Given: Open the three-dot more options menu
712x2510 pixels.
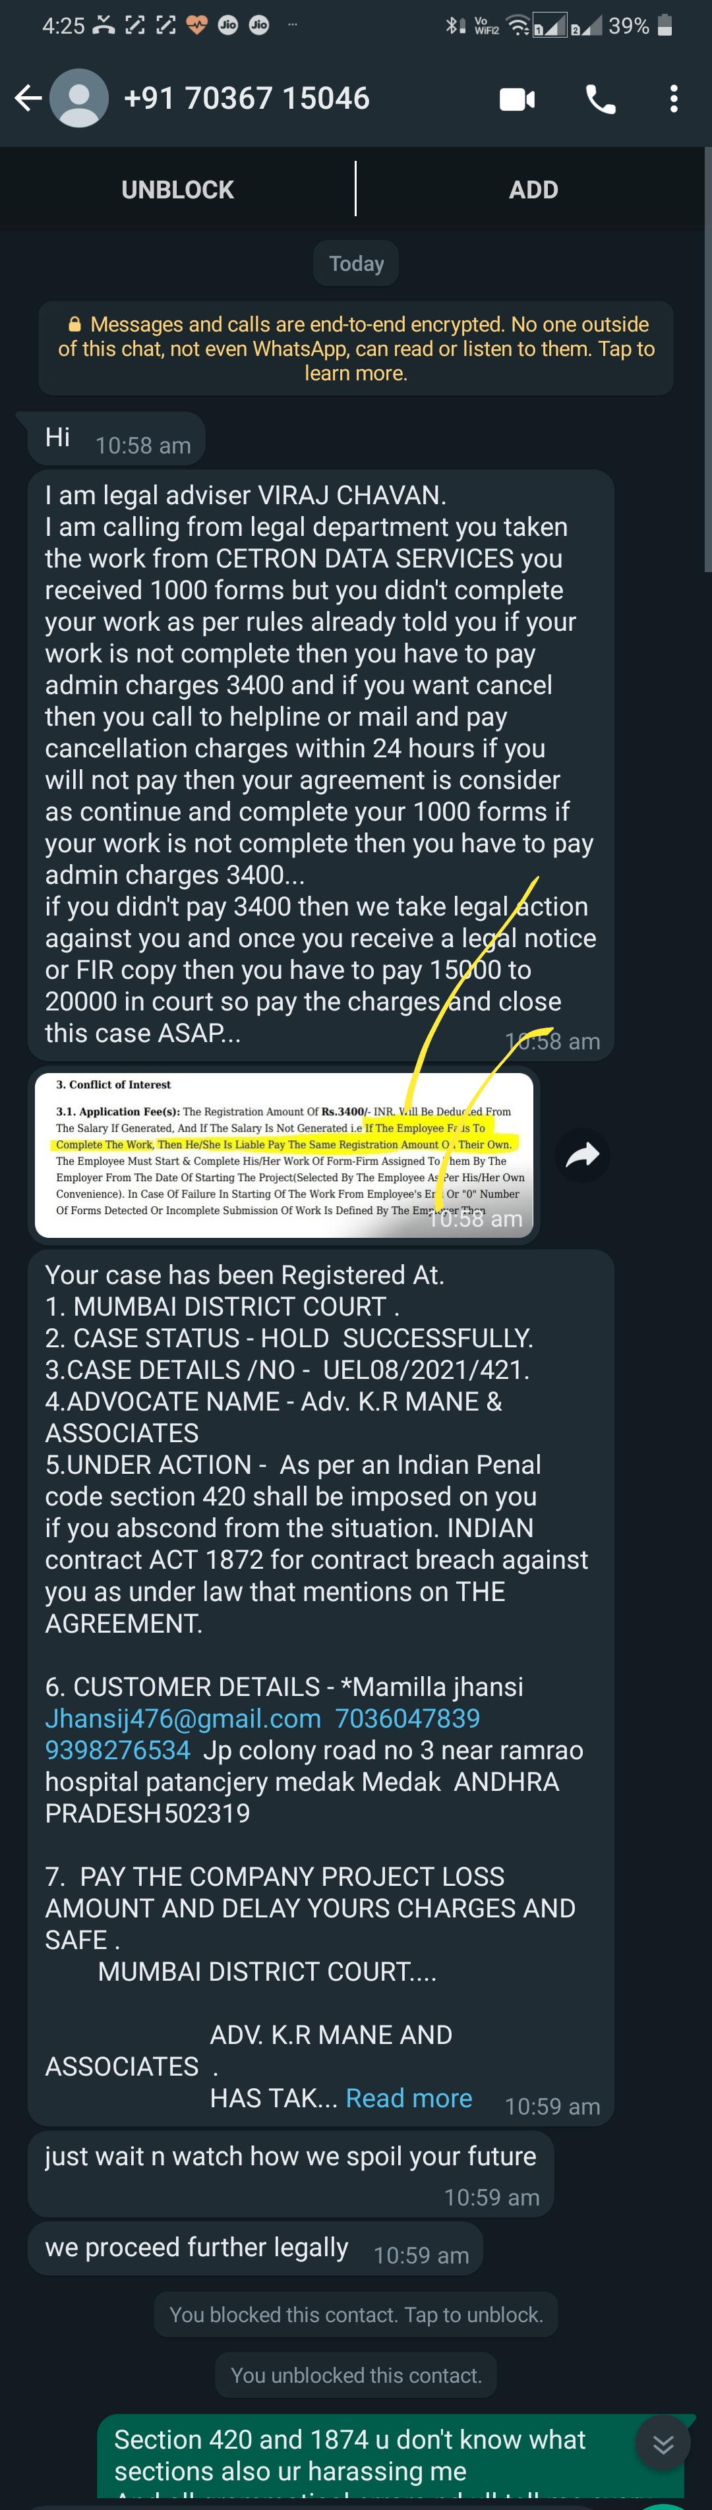Looking at the screenshot, I should click(673, 98).
